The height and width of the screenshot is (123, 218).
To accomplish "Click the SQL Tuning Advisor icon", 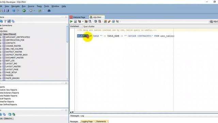I will 90,21.
